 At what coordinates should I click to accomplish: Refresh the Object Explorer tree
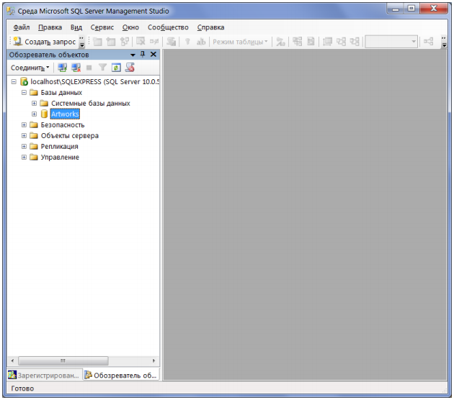click(116, 68)
